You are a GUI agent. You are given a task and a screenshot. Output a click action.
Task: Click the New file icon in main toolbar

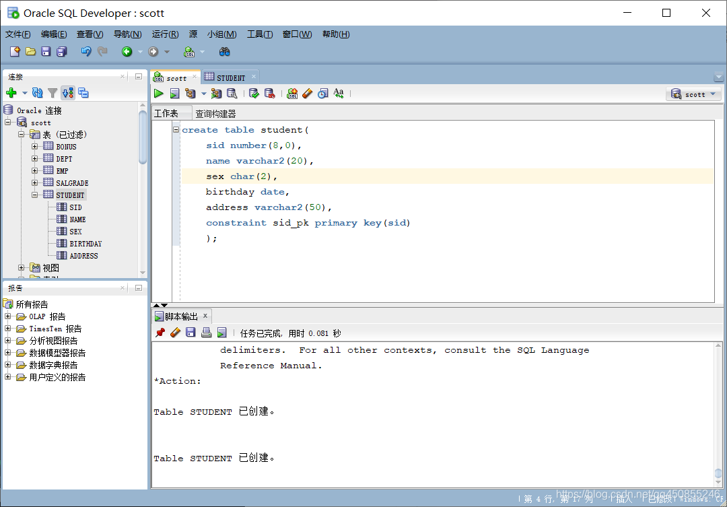15,51
